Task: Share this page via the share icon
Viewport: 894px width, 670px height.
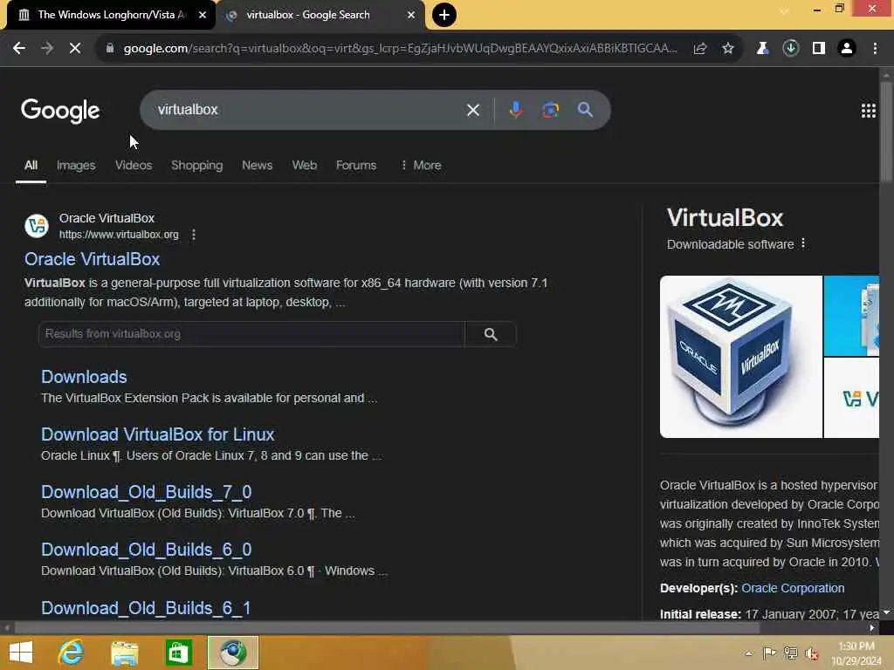Action: [x=699, y=49]
